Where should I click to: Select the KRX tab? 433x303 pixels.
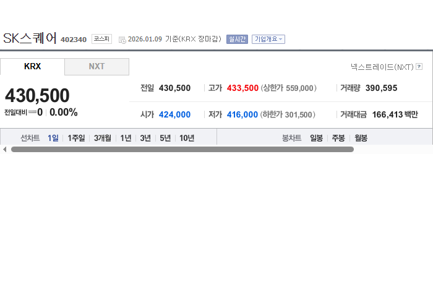[x=32, y=67]
